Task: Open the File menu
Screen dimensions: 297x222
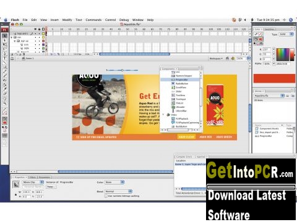Action: click(25, 20)
